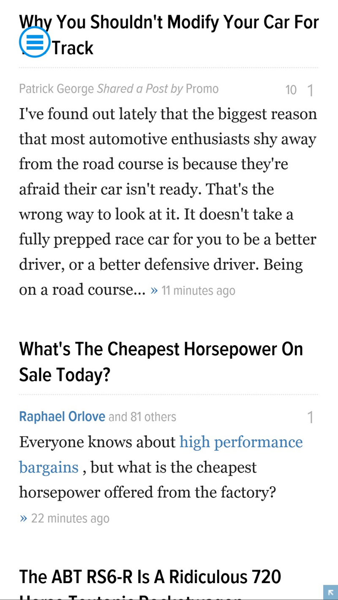Click the '1' count on Horsepower post
338x600 pixels.
[x=310, y=418]
